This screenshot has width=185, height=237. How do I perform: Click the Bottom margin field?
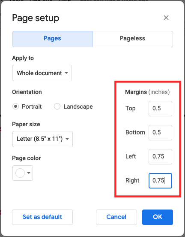(160, 133)
